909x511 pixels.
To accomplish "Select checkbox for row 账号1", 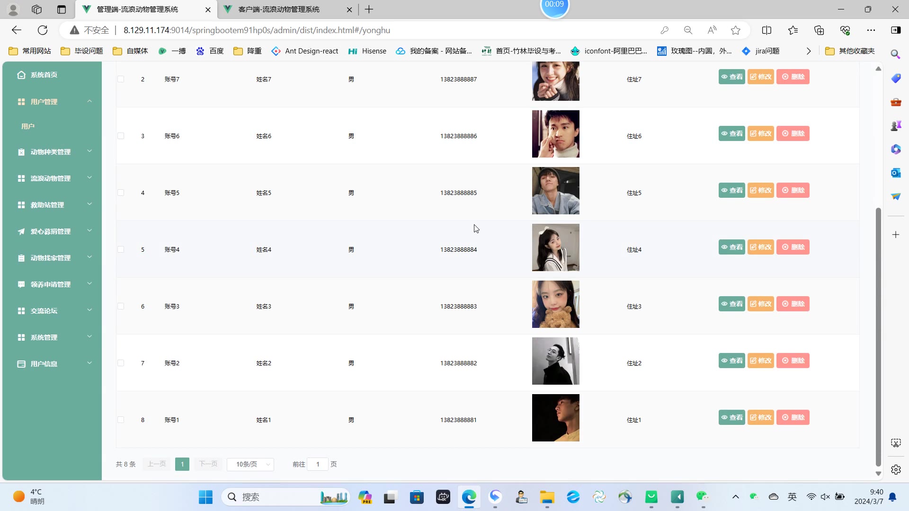I will click(x=121, y=420).
